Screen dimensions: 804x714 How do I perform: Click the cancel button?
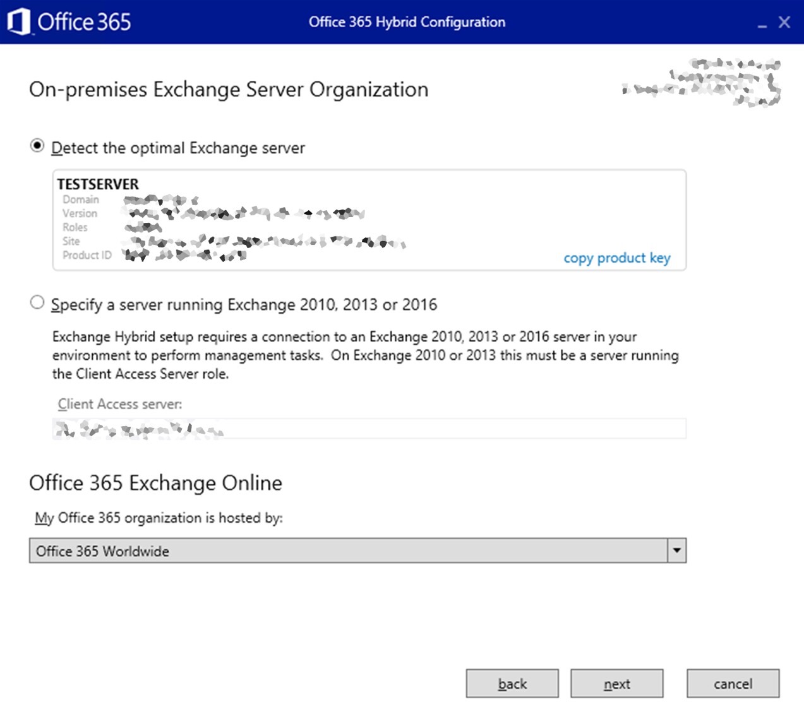tap(733, 684)
